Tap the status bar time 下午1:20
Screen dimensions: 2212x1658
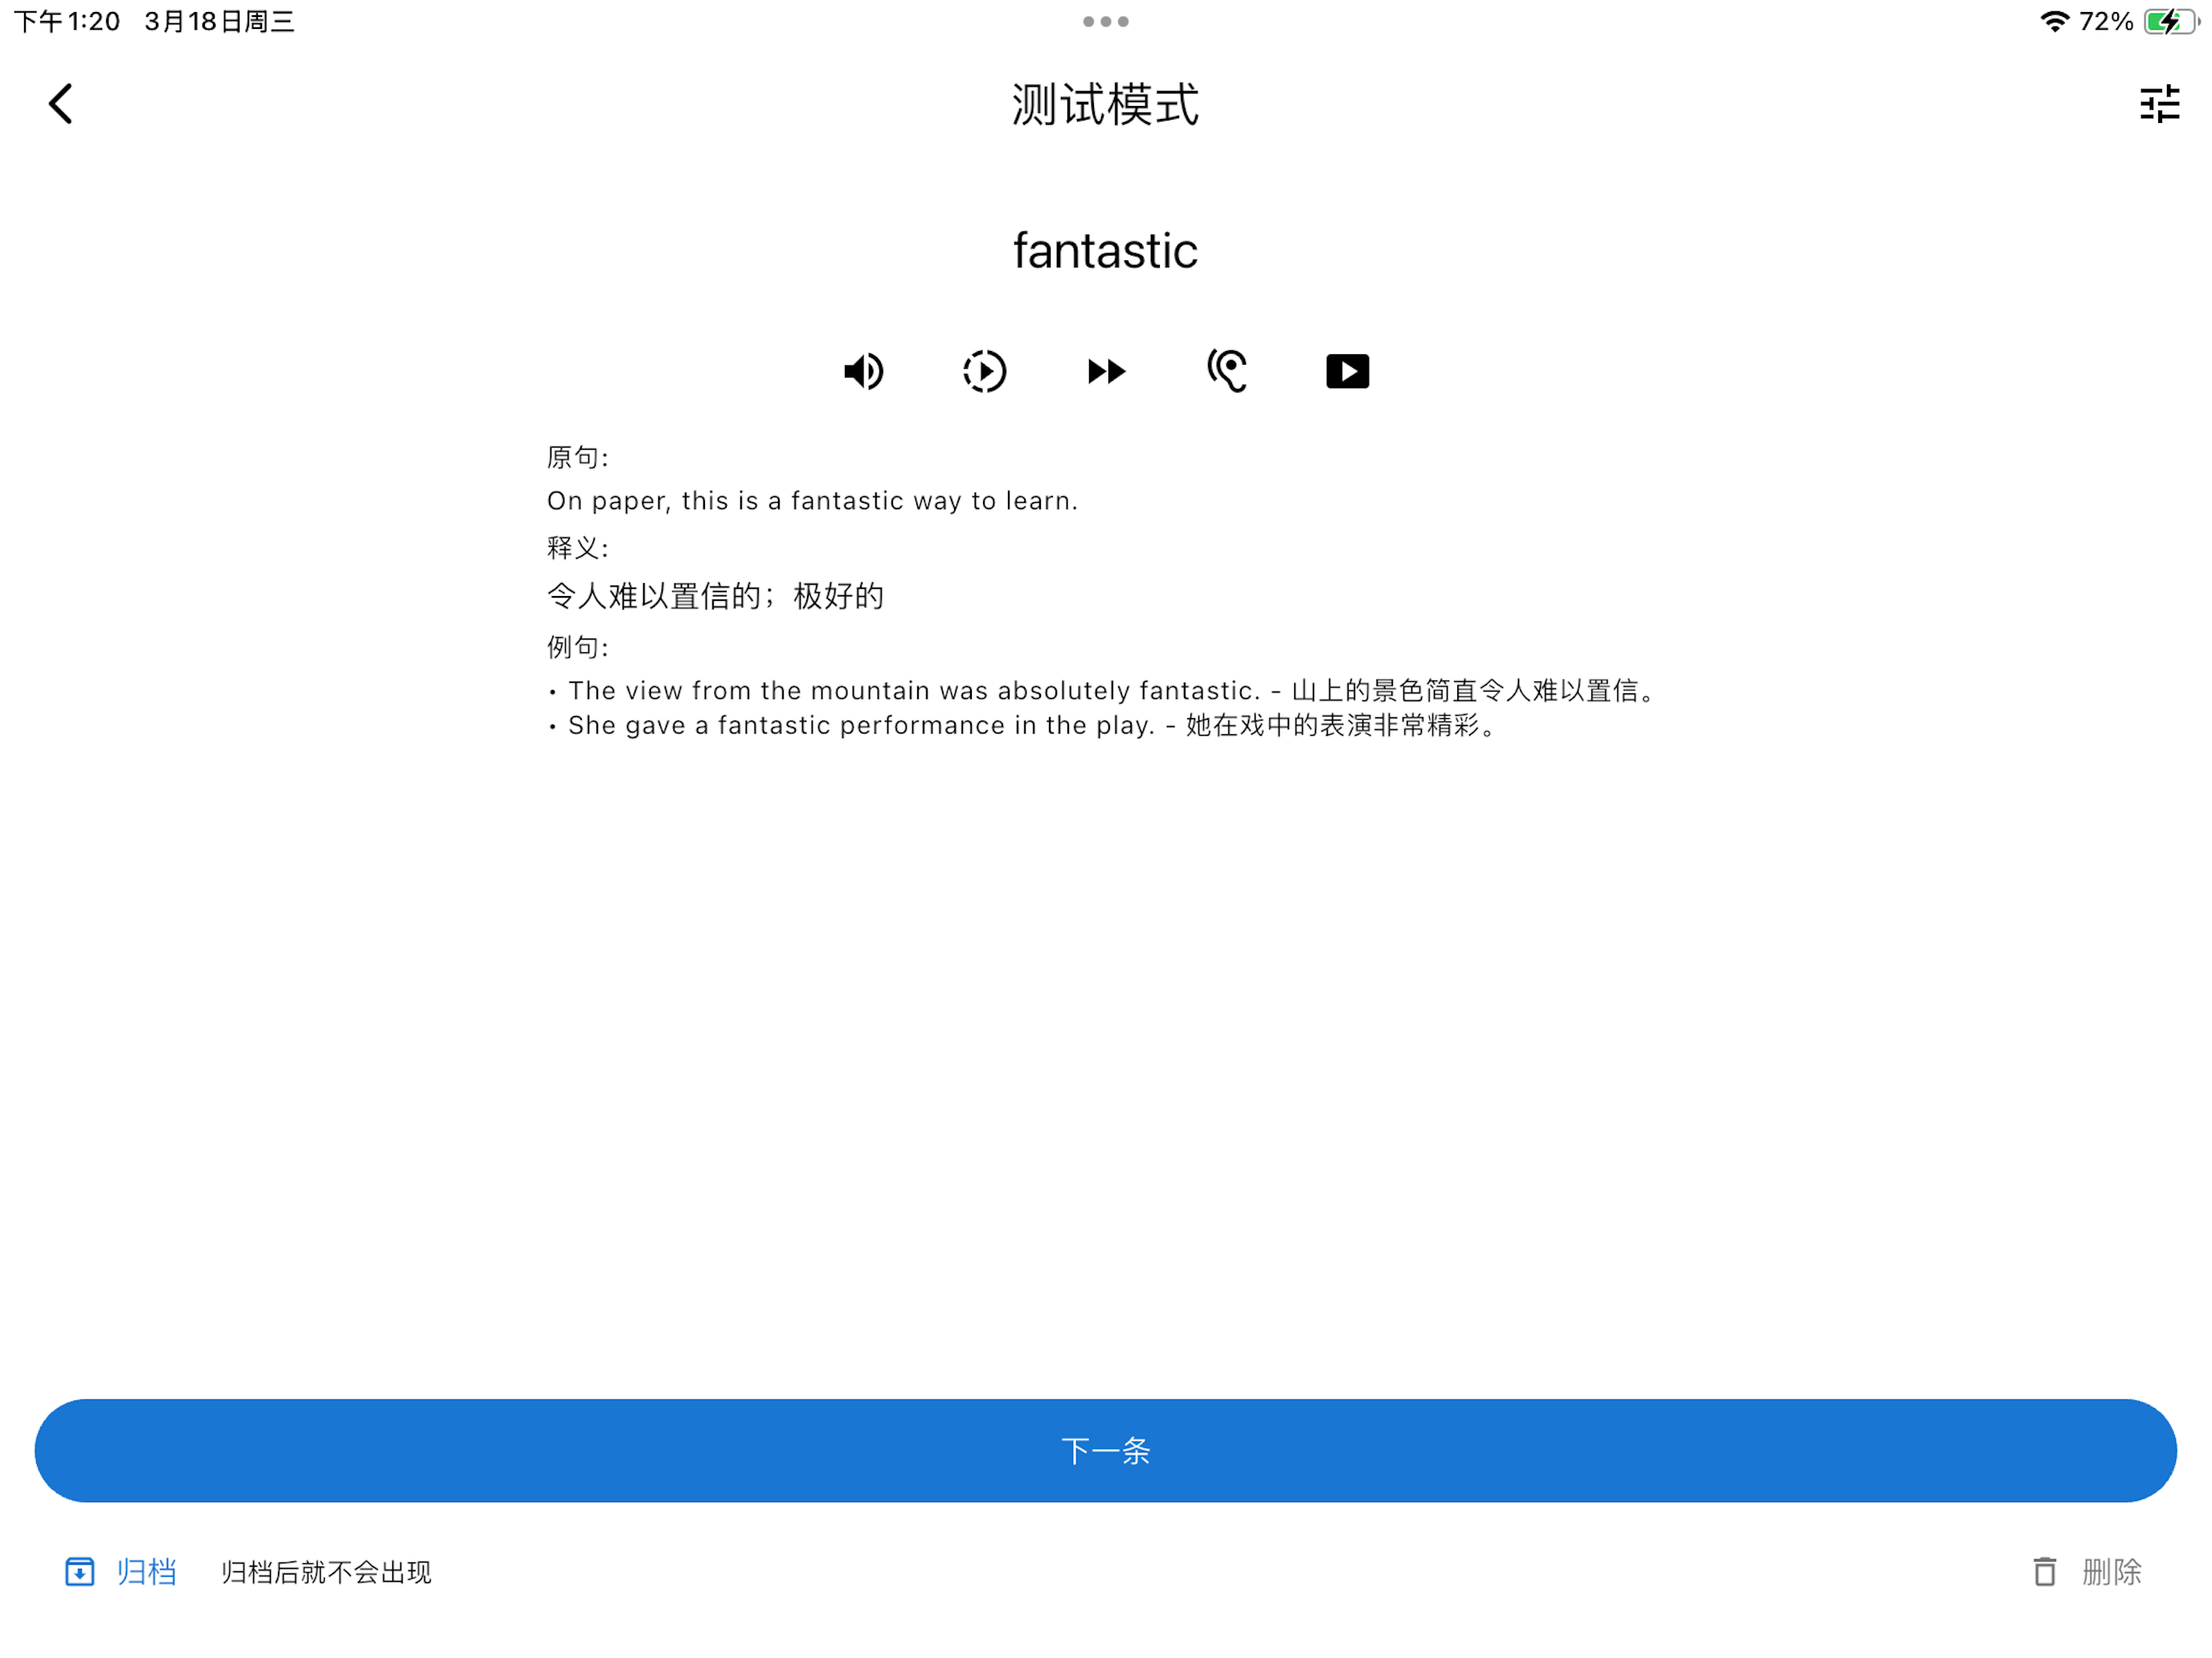pos(66,21)
